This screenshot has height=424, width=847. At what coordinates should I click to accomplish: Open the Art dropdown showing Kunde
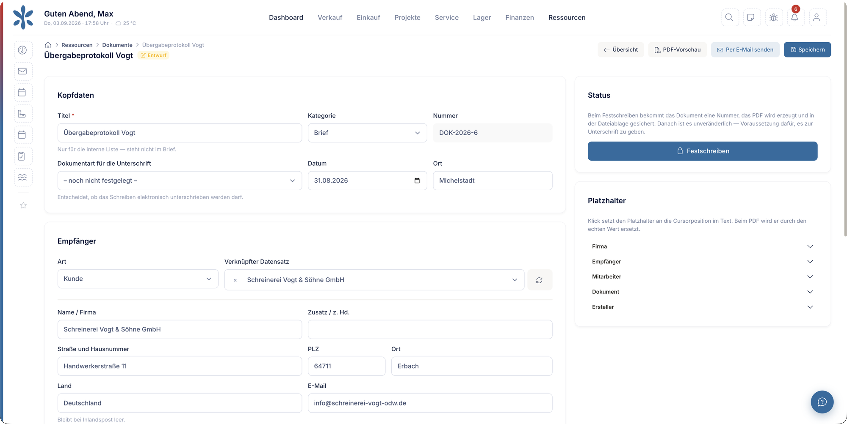coord(138,279)
